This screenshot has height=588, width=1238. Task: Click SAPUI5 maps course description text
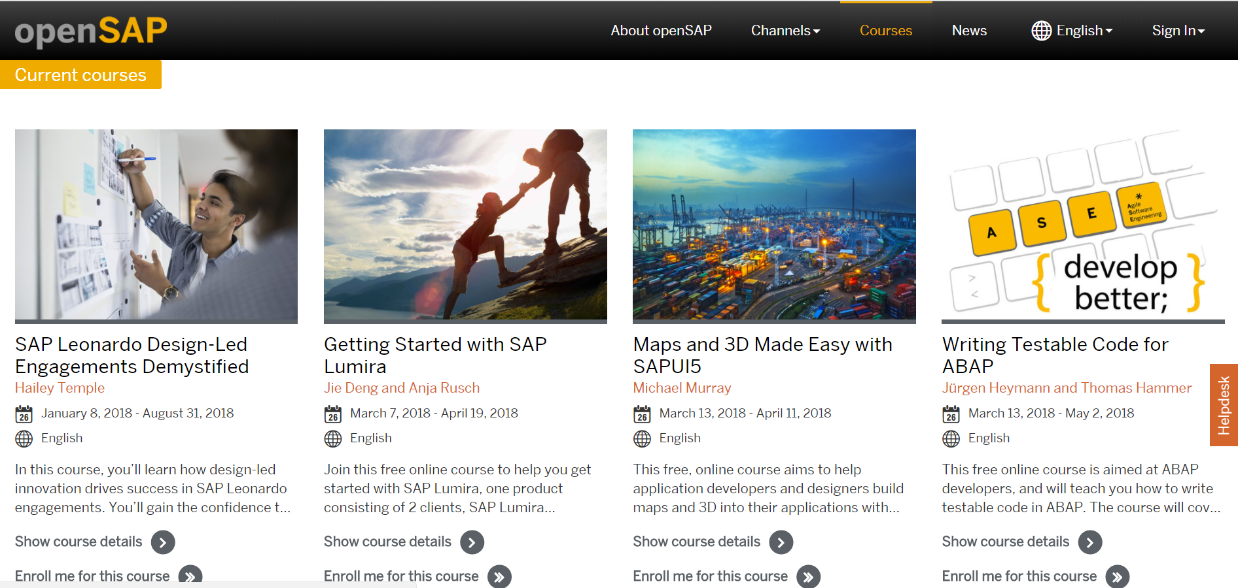click(x=768, y=489)
